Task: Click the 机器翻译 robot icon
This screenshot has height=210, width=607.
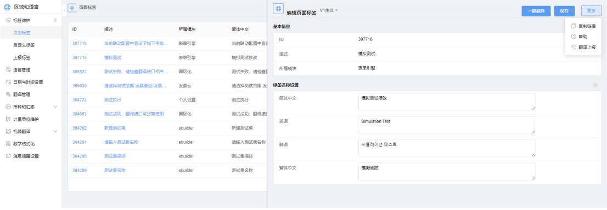Action: (9, 131)
